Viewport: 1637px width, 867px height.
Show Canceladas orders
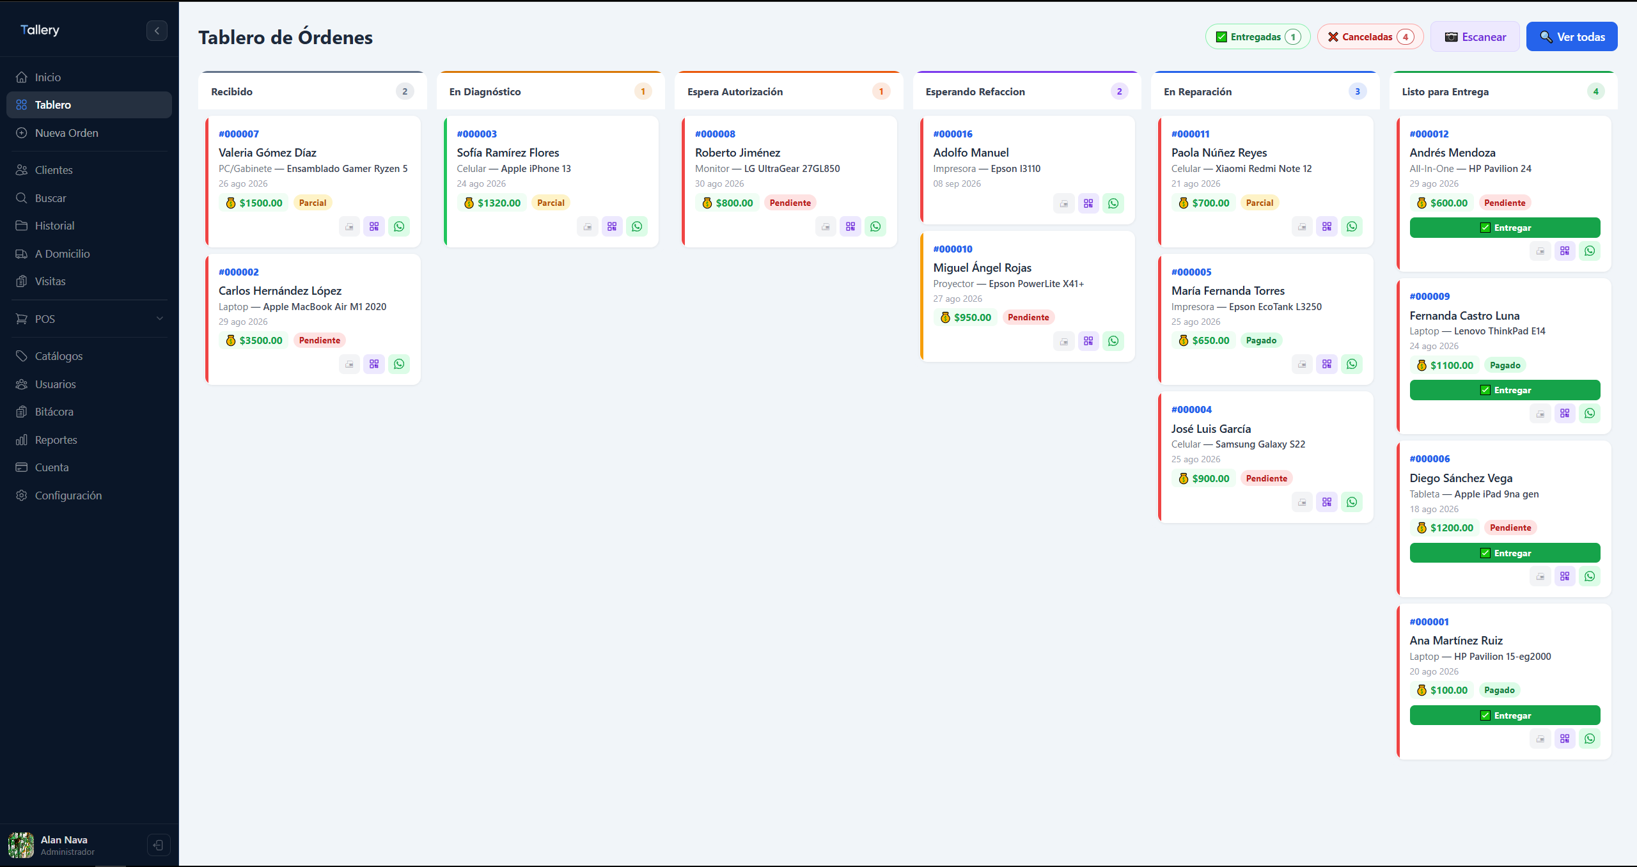[x=1370, y=37]
